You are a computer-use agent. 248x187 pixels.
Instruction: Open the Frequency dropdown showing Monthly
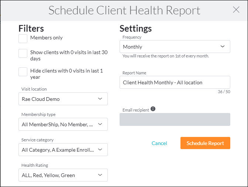[175, 46]
